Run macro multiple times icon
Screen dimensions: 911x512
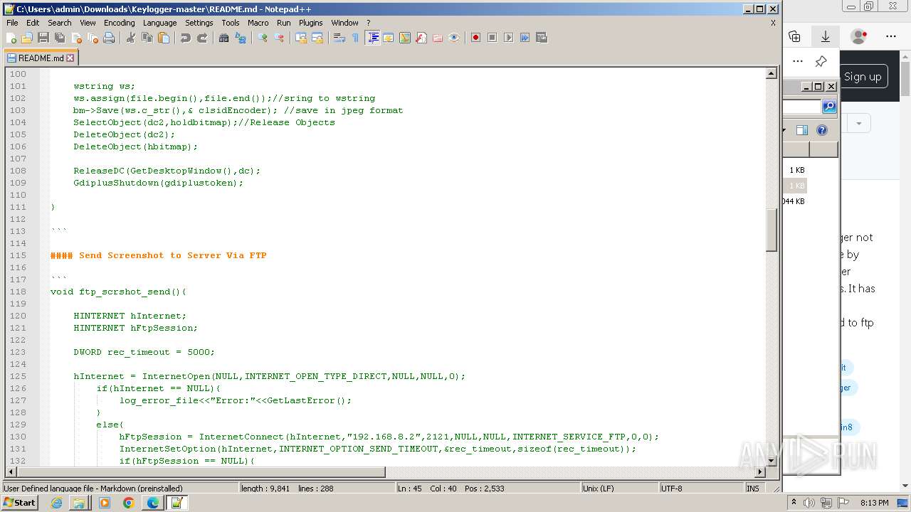click(x=525, y=38)
